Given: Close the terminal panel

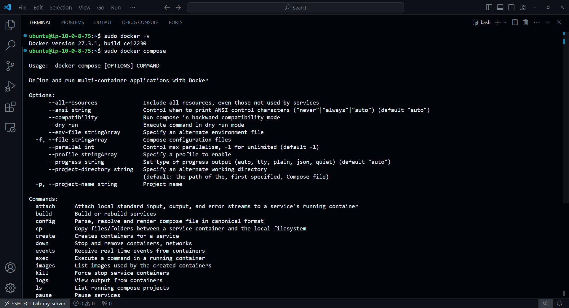Looking at the screenshot, I should 559,22.
